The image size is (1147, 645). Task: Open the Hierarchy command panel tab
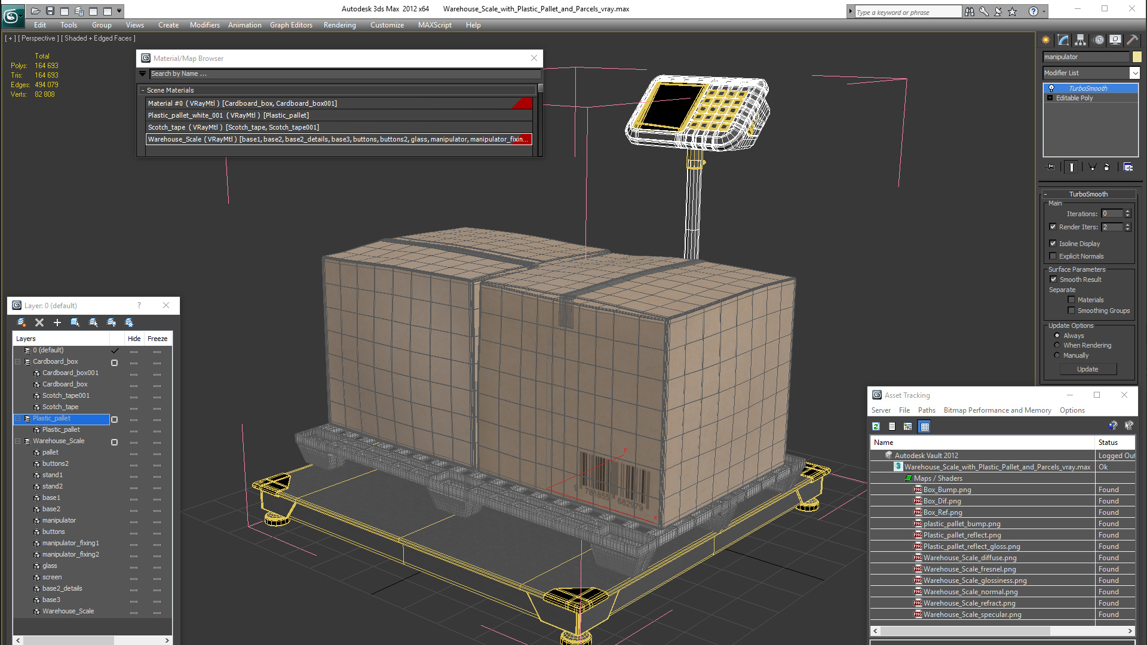click(x=1080, y=40)
